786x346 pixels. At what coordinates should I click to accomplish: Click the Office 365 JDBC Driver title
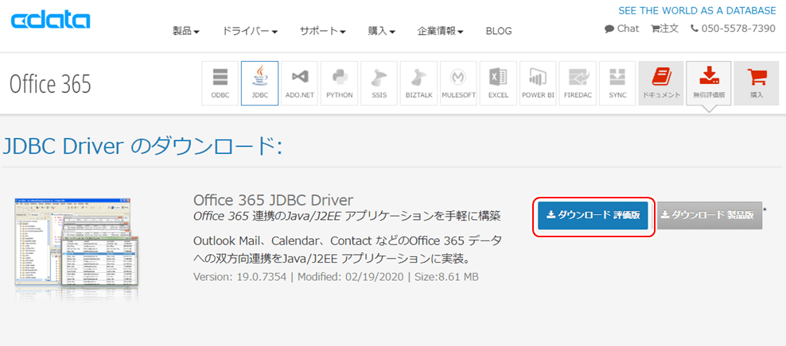[273, 200]
